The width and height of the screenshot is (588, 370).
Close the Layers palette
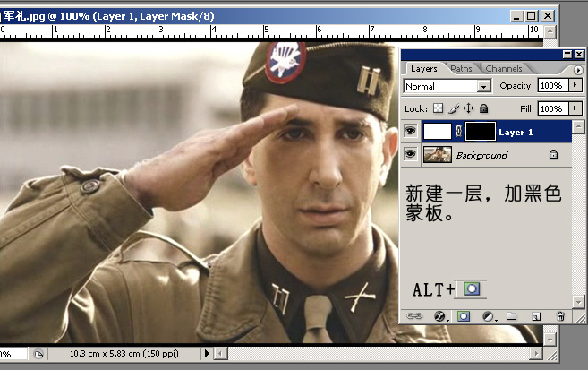579,55
